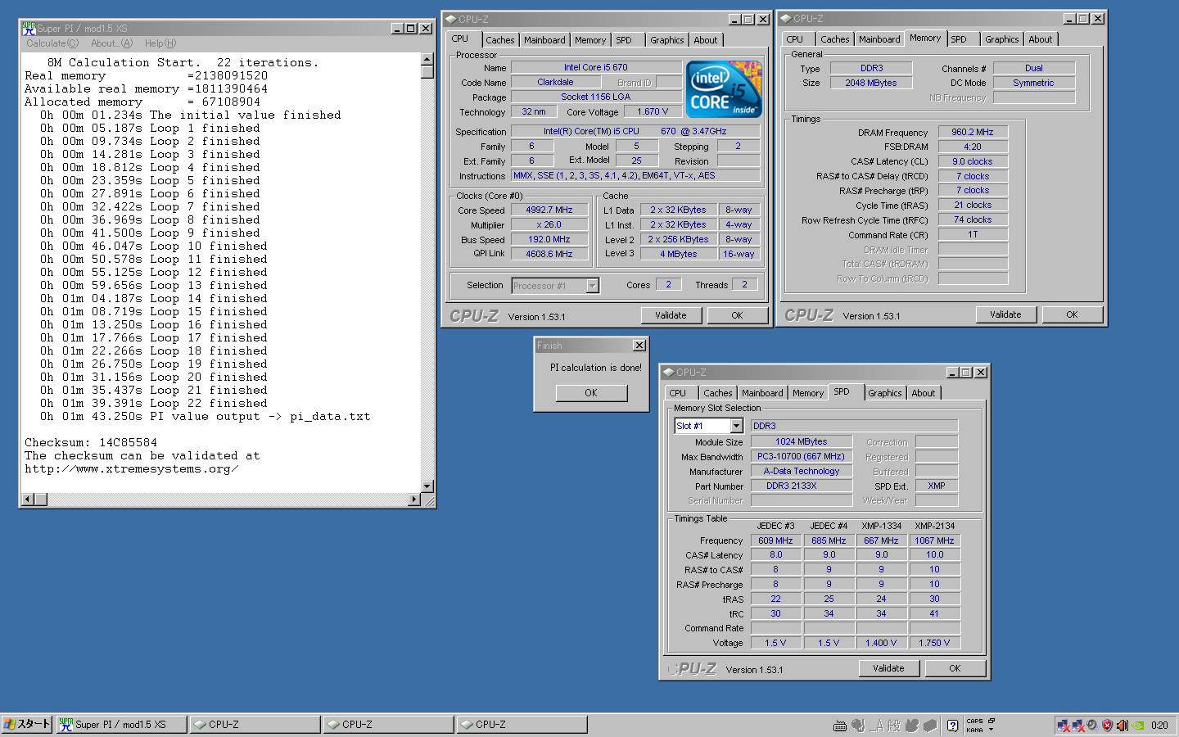Screen dimensions: 1179x737
Task: Click the Super PI title bar icon
Action: pos(29,28)
